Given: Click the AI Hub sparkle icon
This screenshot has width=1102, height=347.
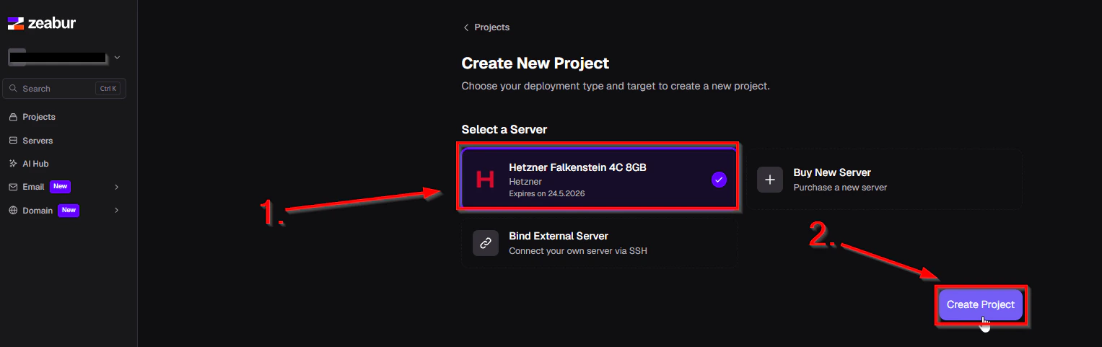Looking at the screenshot, I should click(x=13, y=164).
